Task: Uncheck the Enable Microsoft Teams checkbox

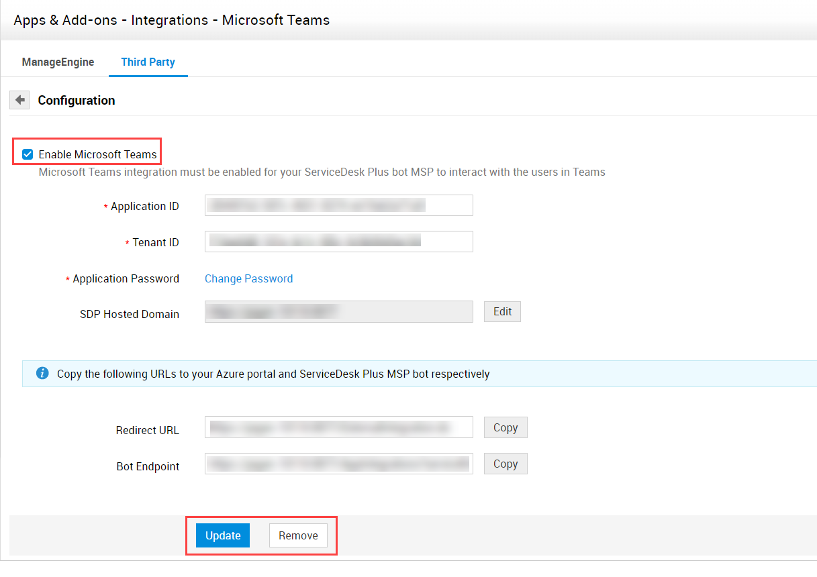Action: (x=28, y=154)
